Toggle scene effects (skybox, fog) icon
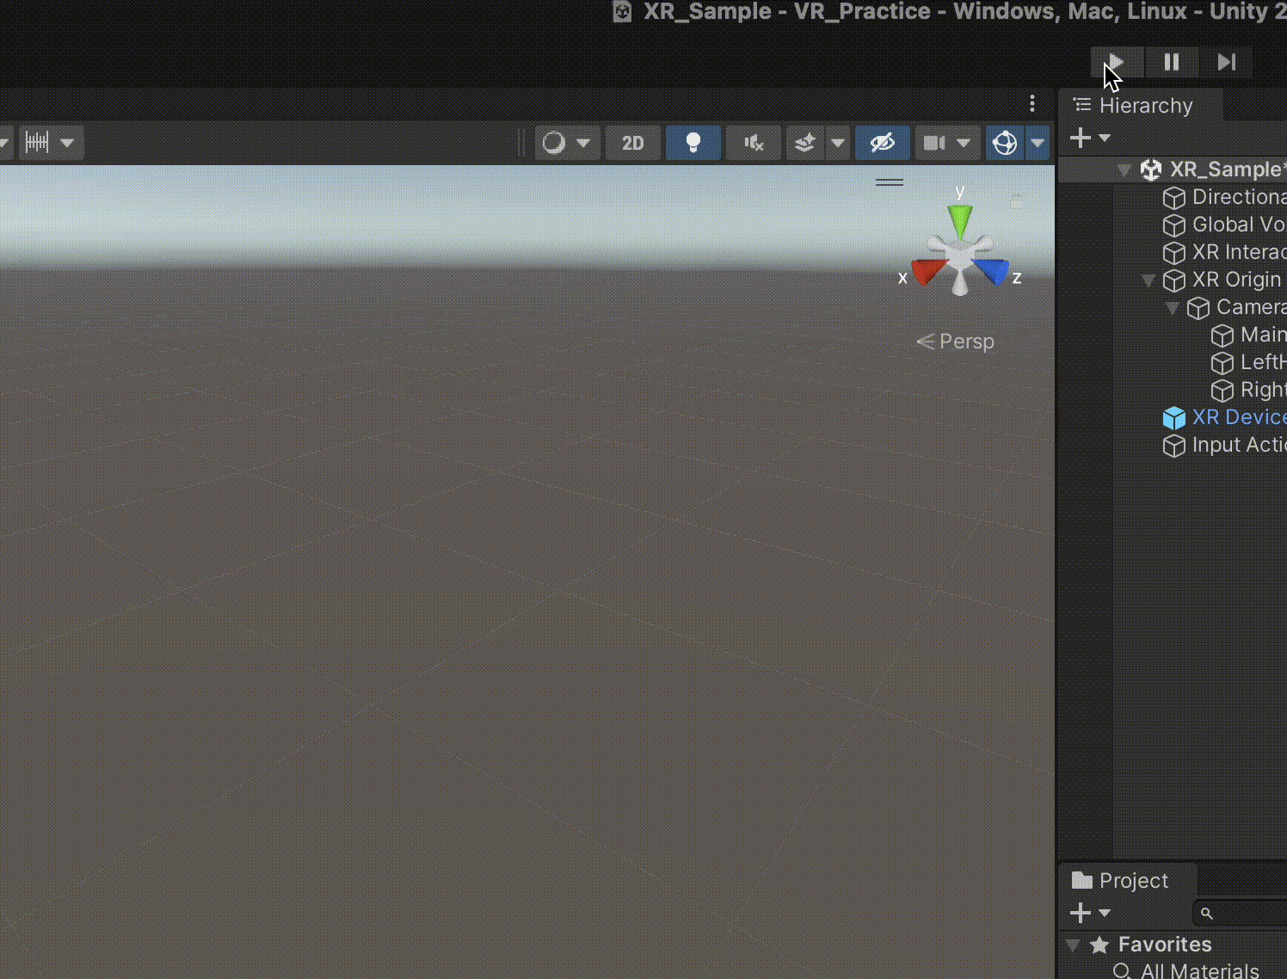This screenshot has height=979, width=1287. point(805,143)
